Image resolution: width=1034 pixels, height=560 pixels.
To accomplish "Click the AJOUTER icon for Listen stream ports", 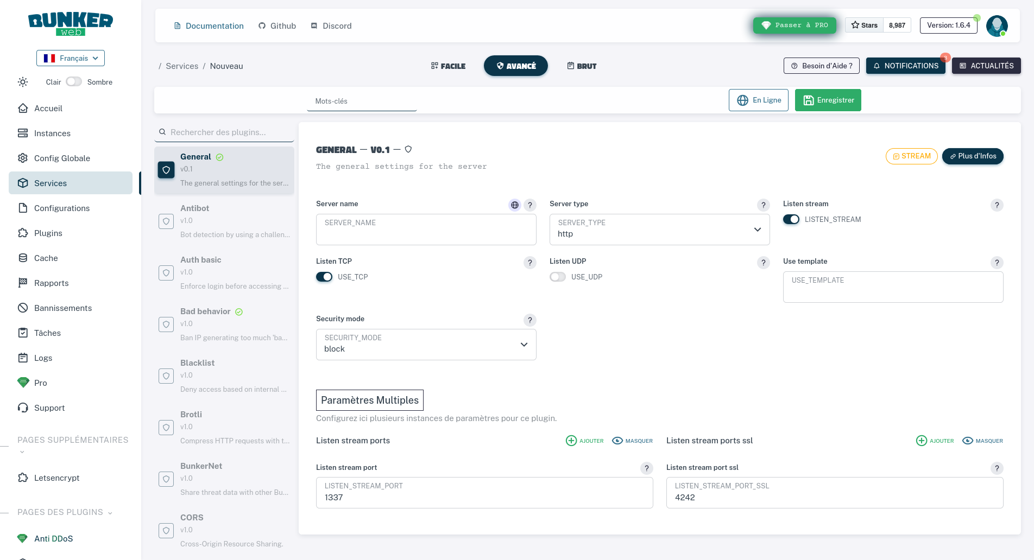I will 571,441.
